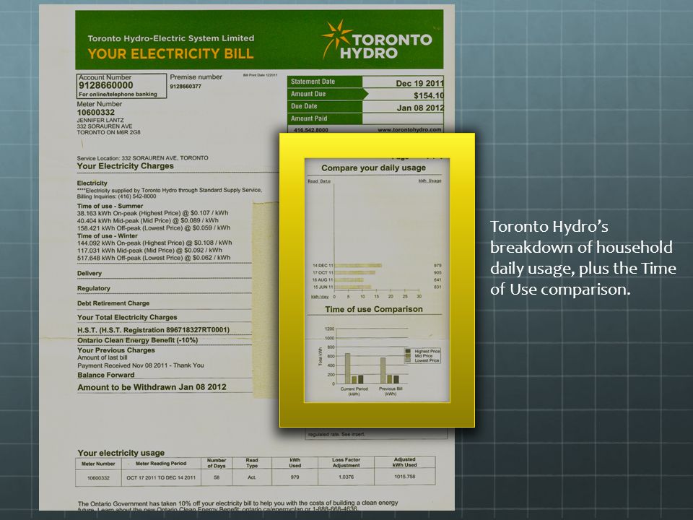693x520 pixels.
Task: Click the 'Previous Bill (kWh)' axis label
Action: [x=391, y=391]
